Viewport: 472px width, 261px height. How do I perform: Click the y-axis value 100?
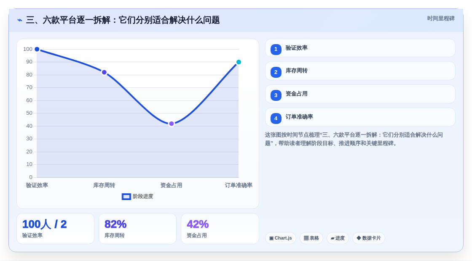[28, 49]
